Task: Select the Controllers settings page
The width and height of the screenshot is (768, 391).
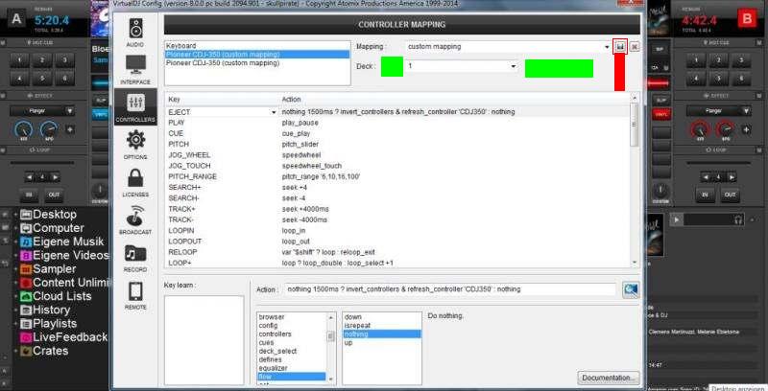Action: point(135,106)
